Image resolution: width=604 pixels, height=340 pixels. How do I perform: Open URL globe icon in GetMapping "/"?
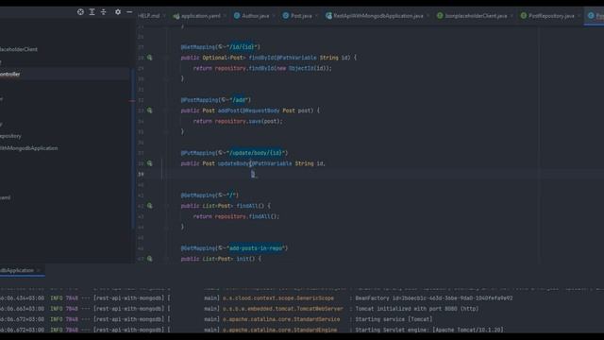point(223,195)
